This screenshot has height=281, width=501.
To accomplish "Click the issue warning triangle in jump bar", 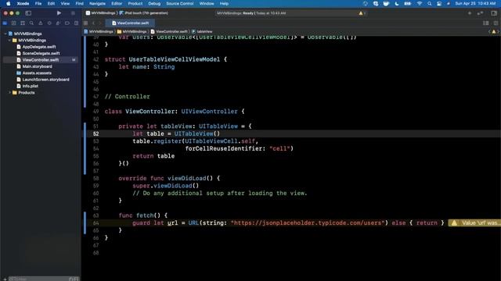I will click(x=494, y=31).
